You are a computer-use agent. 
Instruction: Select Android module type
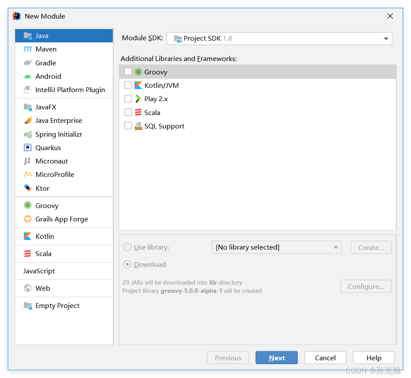[x=64, y=76]
